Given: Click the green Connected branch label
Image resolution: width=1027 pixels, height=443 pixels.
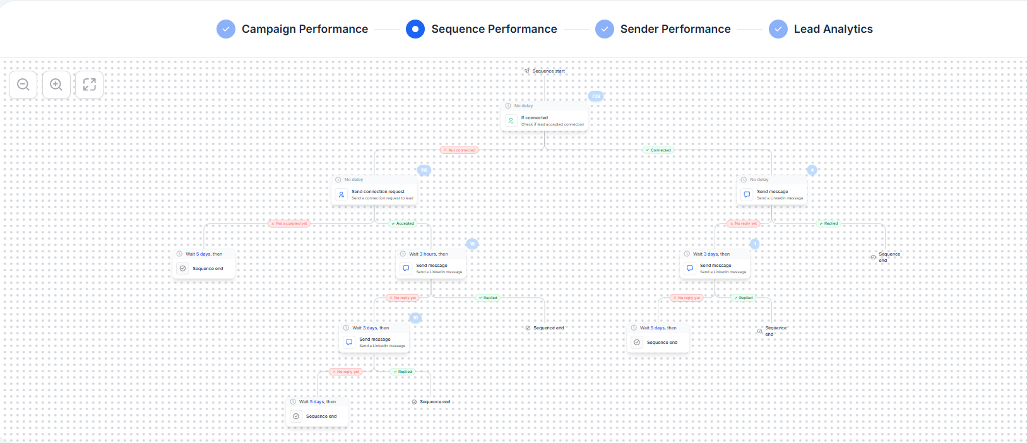Looking at the screenshot, I should [x=658, y=150].
